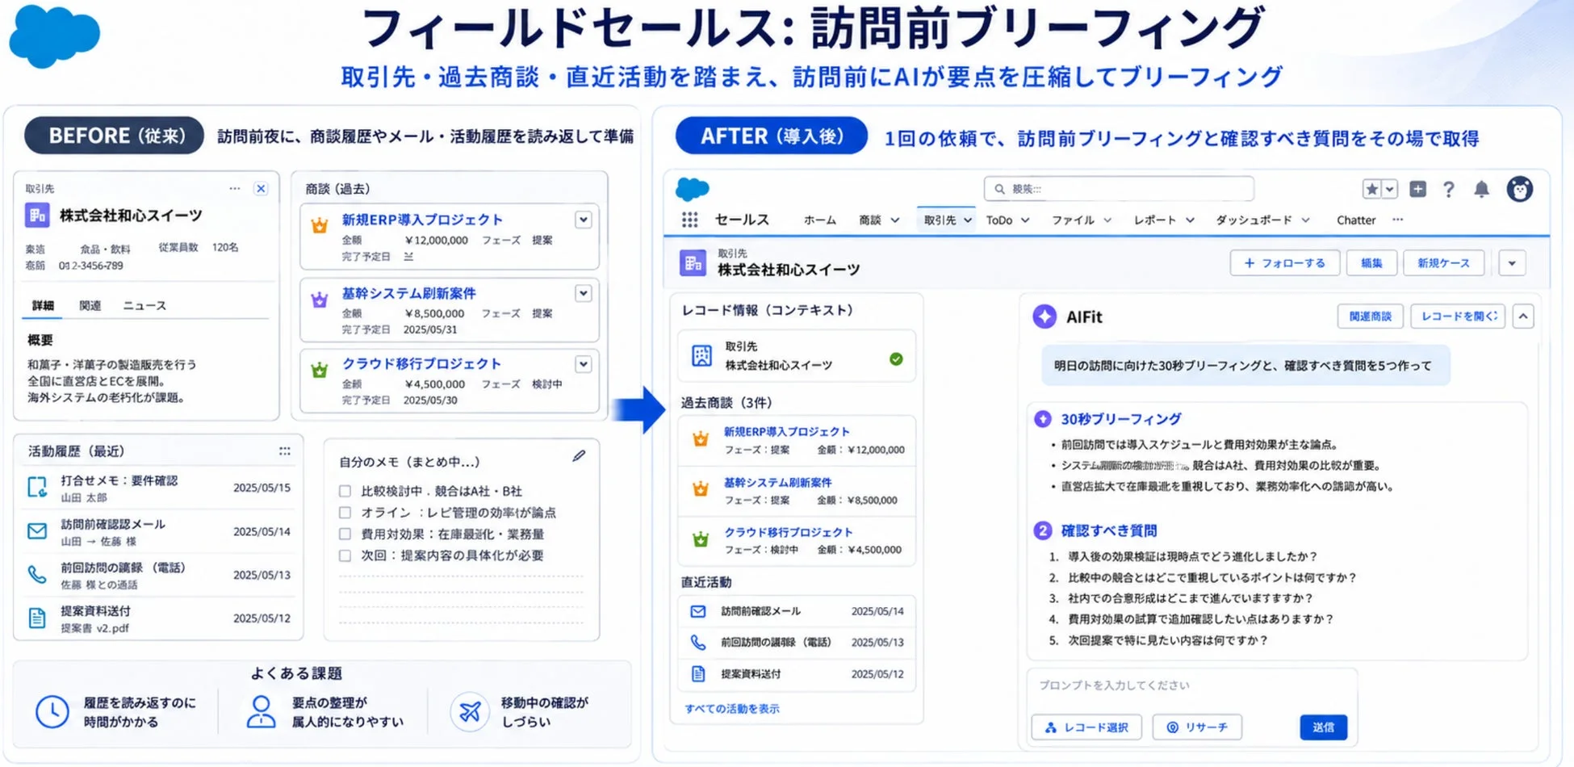Switch to the ニュース tab on account card

[x=144, y=305]
